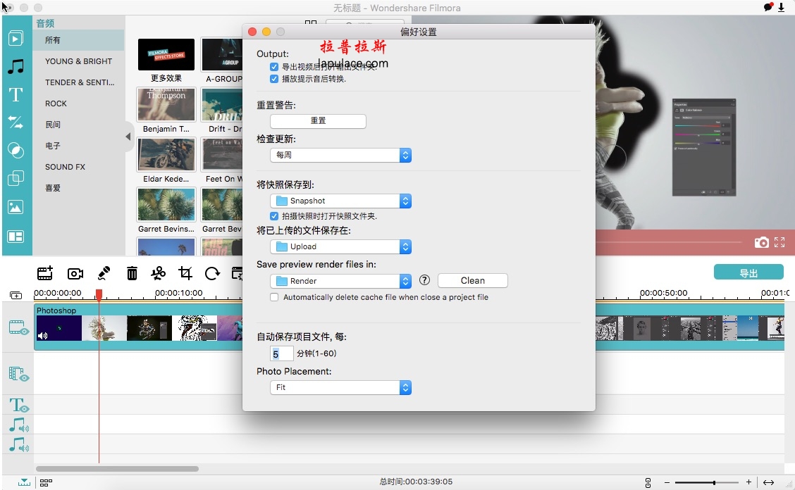The height and width of the screenshot is (490, 795).
Task: Click the zoom in plus icon
Action: point(748,482)
